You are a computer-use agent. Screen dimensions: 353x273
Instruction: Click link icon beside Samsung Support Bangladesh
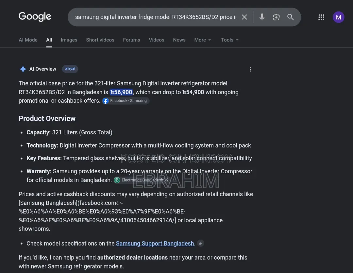[200, 243]
